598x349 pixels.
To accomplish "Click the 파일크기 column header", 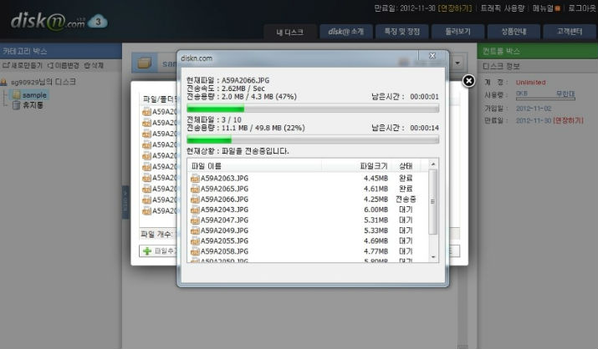I will pos(356,166).
